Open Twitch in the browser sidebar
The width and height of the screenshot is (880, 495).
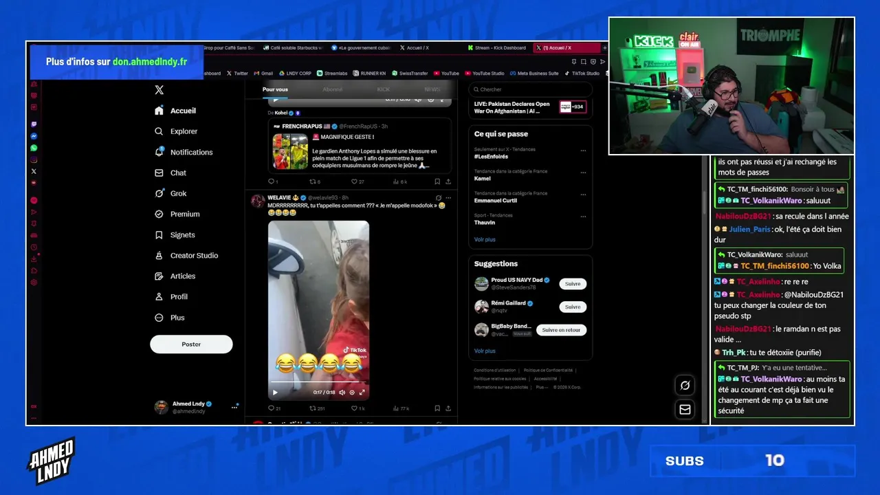(34, 124)
